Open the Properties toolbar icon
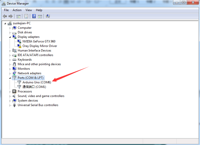Image resolution: width=200 pixels, height=145 pixels. (26, 16)
